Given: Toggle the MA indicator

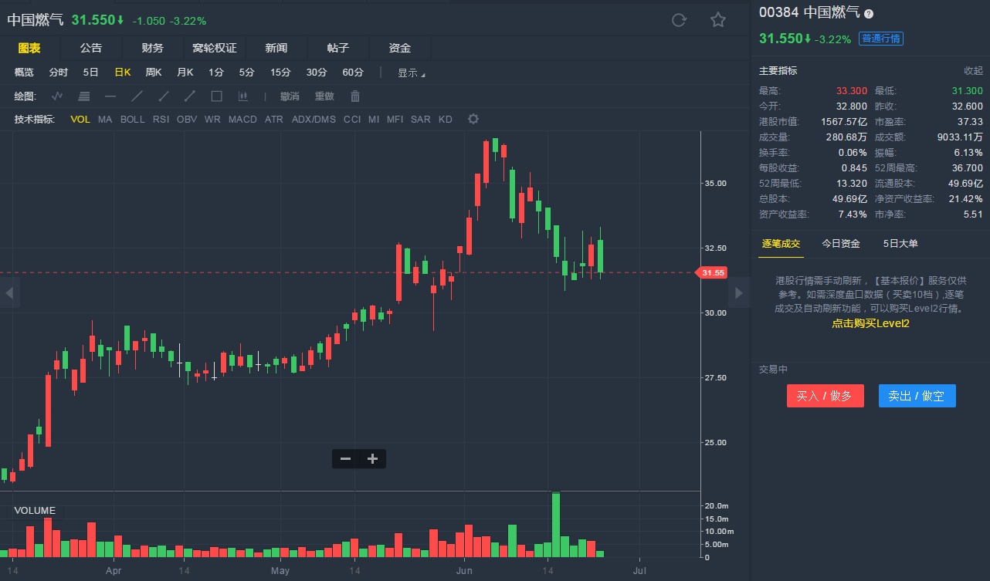Looking at the screenshot, I should pyautogui.click(x=105, y=120).
